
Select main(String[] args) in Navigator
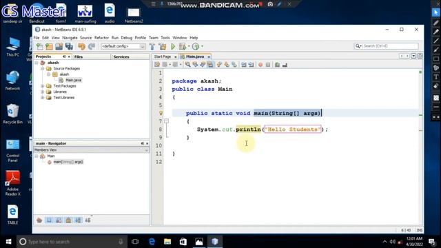[x=68, y=162]
